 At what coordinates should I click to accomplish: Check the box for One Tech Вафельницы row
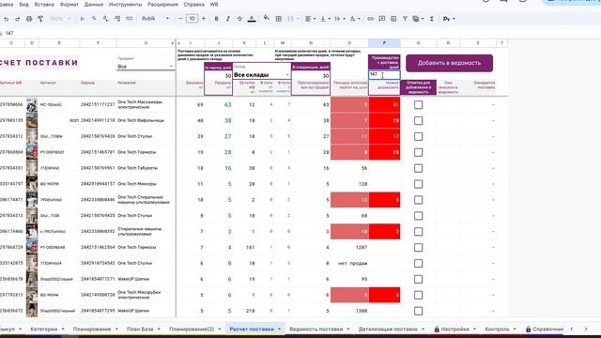tap(418, 121)
